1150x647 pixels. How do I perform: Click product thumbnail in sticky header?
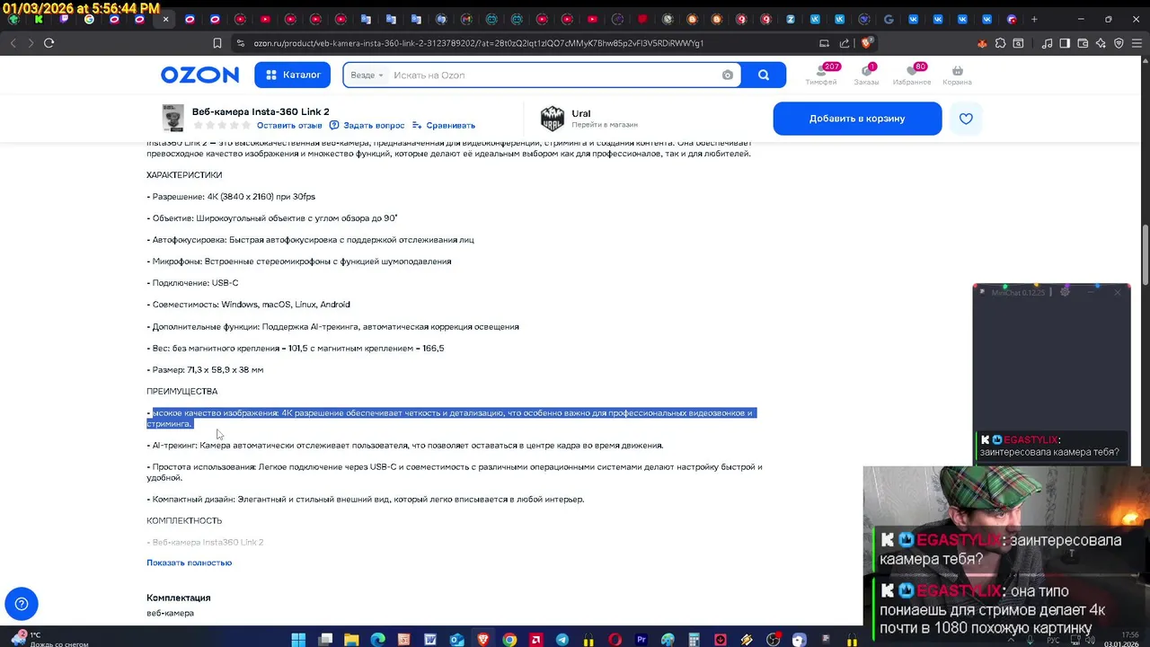pos(172,118)
